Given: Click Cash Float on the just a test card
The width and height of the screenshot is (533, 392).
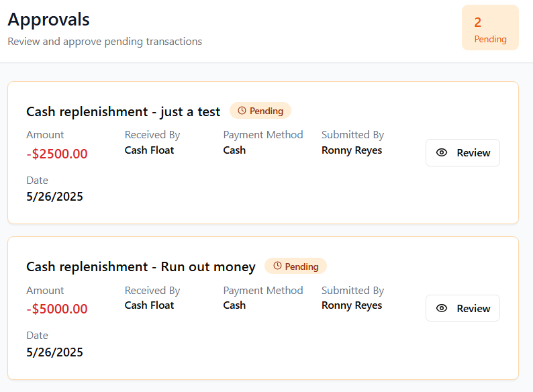Looking at the screenshot, I should click(x=149, y=150).
